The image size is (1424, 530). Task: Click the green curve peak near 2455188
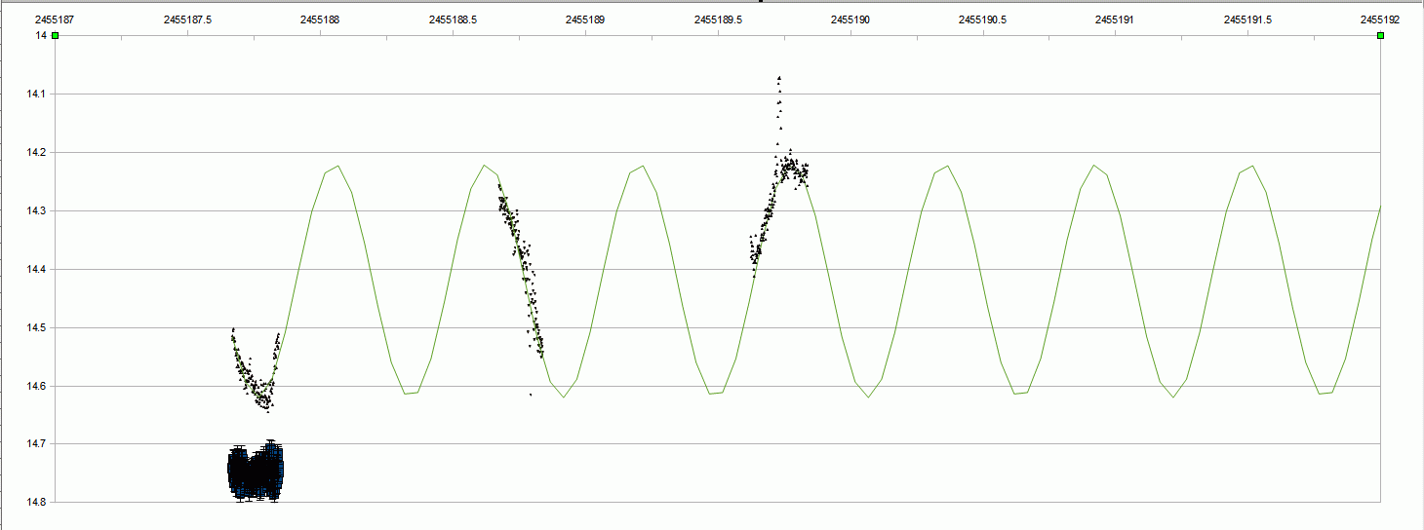tap(337, 166)
